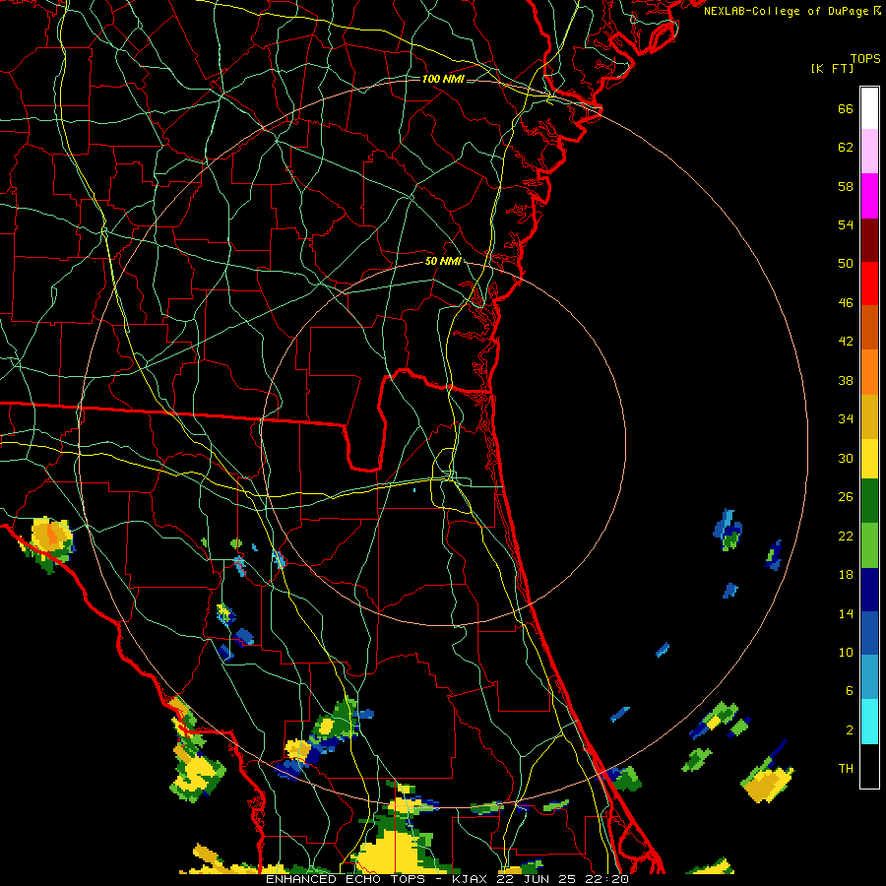Click the legend value "14"
Screen dimensions: 886x886
point(846,613)
